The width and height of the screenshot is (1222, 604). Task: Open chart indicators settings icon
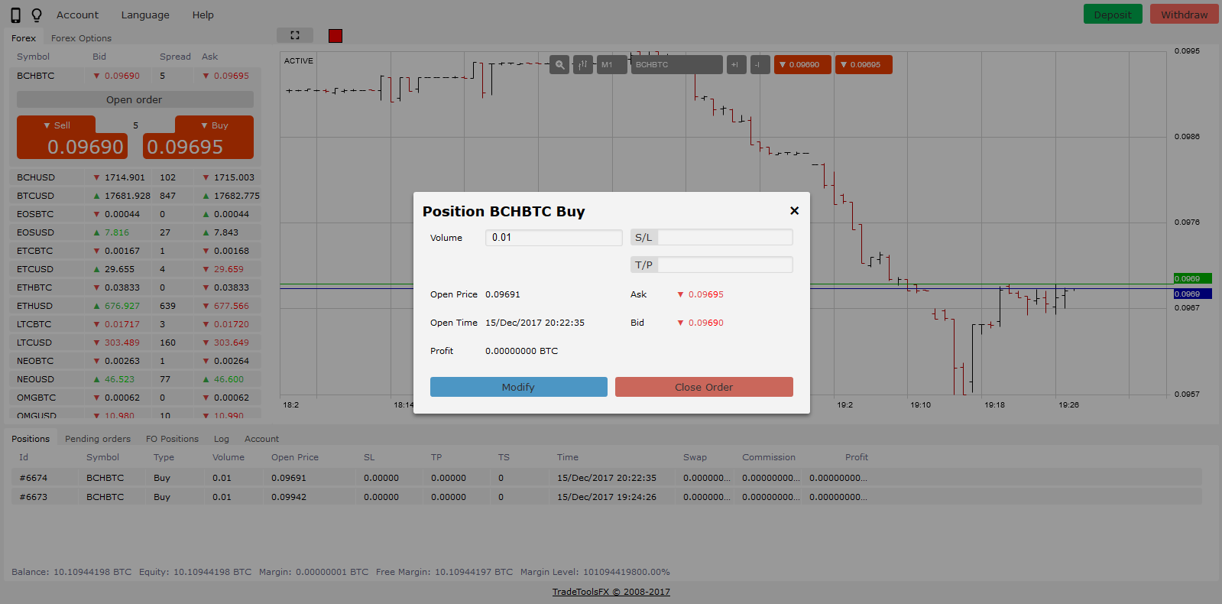[x=583, y=65]
